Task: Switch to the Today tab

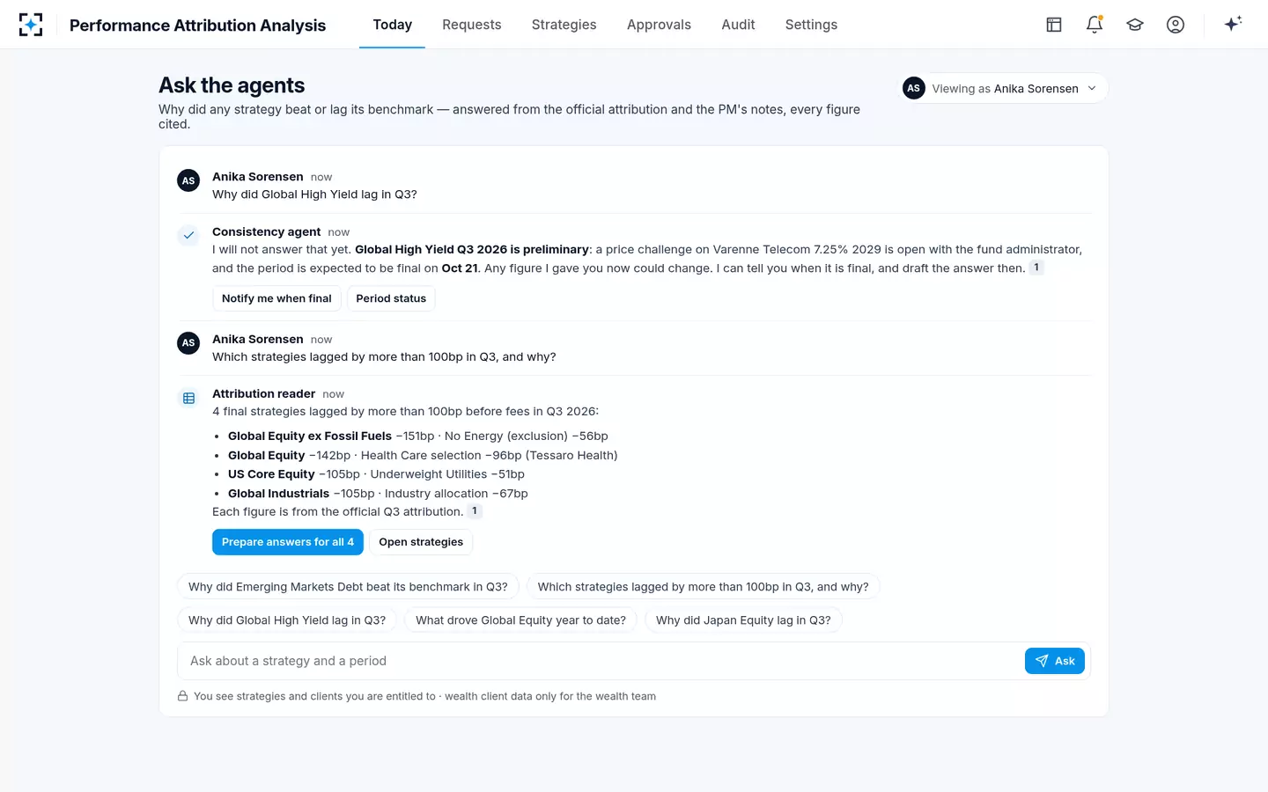Action: [393, 25]
